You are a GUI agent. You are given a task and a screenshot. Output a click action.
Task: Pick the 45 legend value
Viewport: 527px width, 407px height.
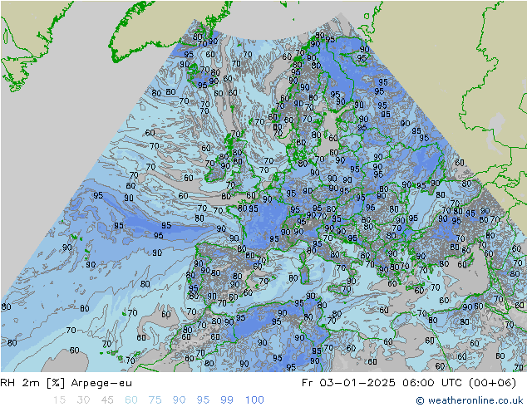pos(107,400)
